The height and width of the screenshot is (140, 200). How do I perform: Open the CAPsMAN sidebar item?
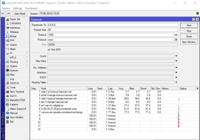pos(15,23)
